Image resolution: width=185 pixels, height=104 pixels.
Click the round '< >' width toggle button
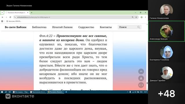(x=141, y=85)
